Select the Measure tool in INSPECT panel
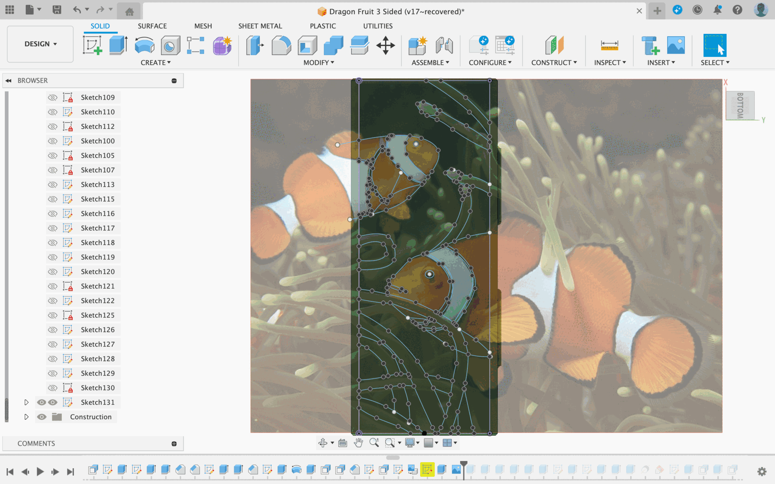 [x=609, y=46]
